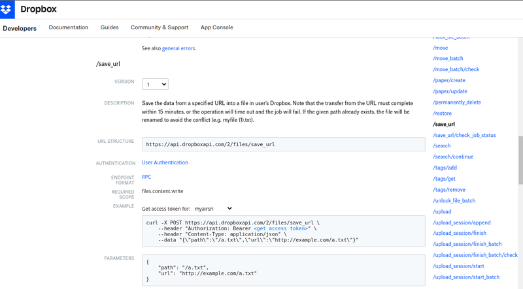
Task: Open the Guides menu
Action: pyautogui.click(x=109, y=27)
